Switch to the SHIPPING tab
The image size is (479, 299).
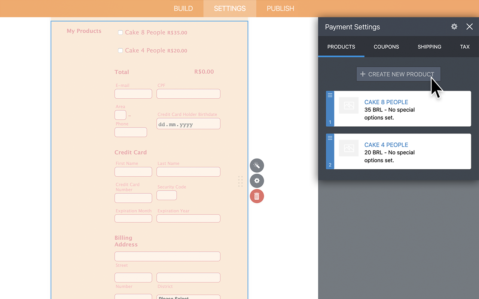(x=429, y=47)
